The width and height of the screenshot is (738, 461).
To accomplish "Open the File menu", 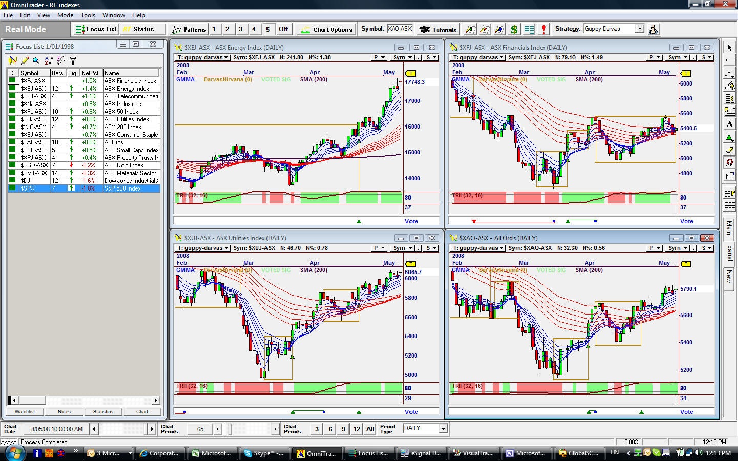I will tap(8, 15).
